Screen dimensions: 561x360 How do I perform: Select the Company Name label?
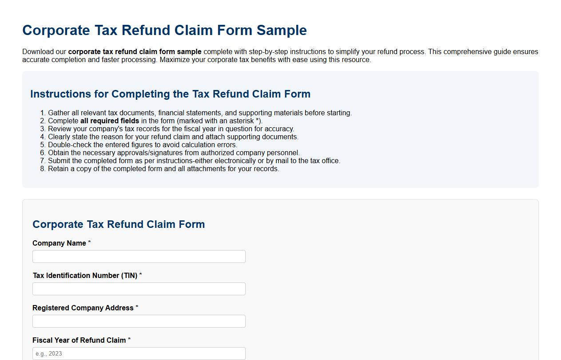[58, 243]
